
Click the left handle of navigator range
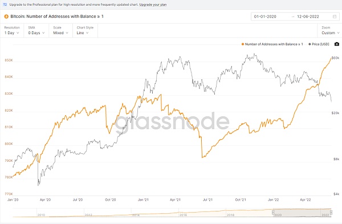point(273,212)
